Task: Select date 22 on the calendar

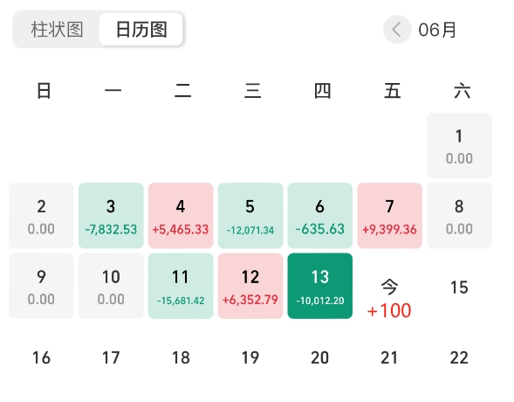Action: [459, 357]
